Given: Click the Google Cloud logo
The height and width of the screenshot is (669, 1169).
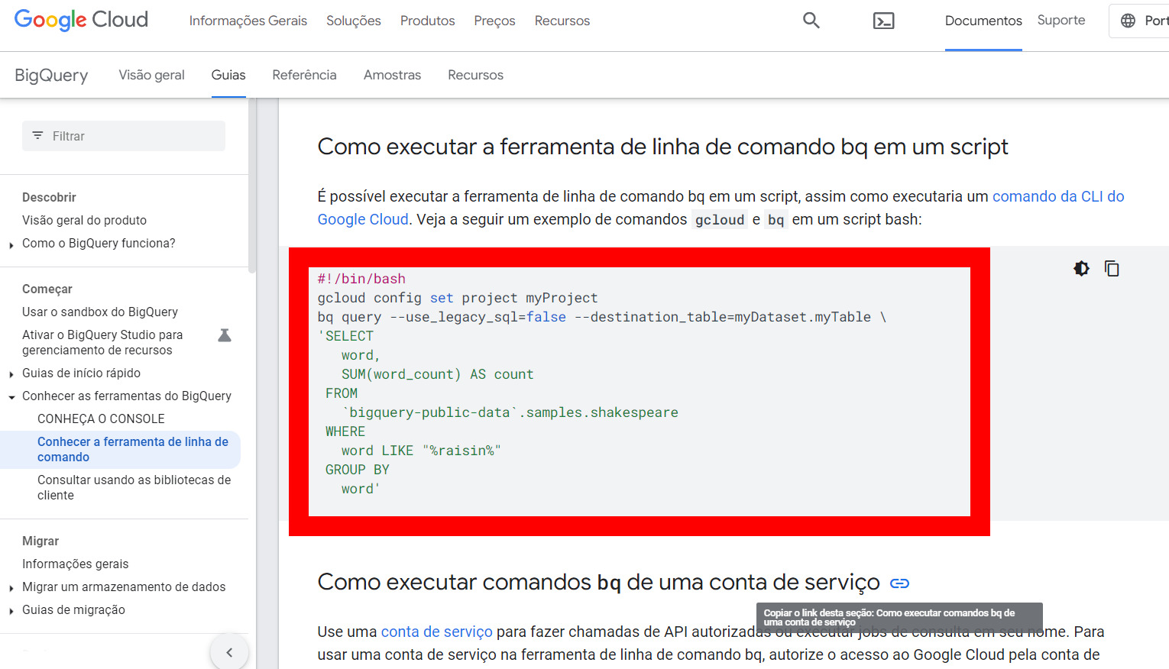Looking at the screenshot, I should (81, 20).
